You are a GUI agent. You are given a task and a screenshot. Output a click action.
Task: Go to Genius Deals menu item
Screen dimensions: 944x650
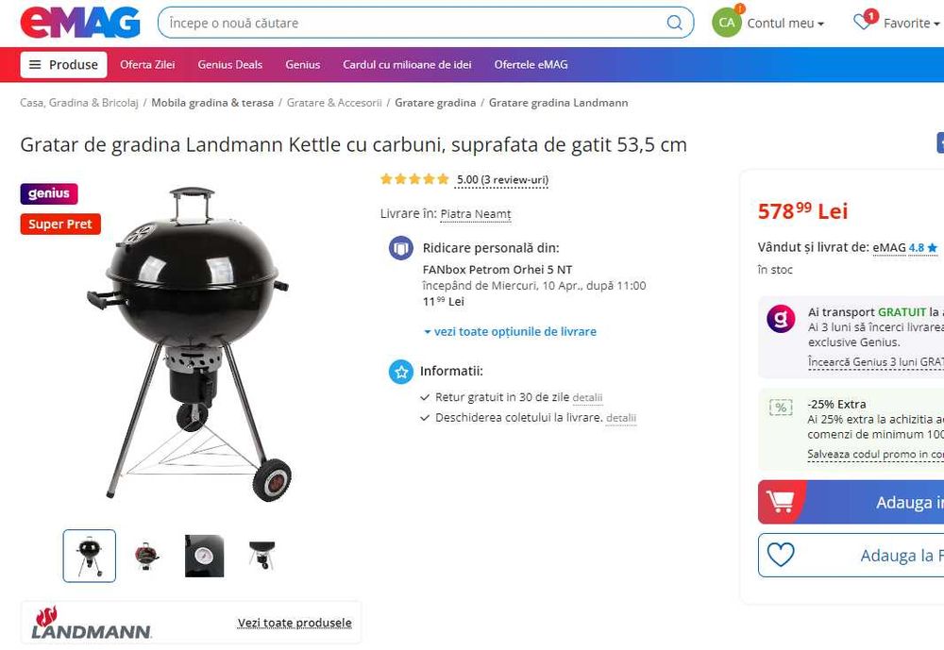pos(229,65)
